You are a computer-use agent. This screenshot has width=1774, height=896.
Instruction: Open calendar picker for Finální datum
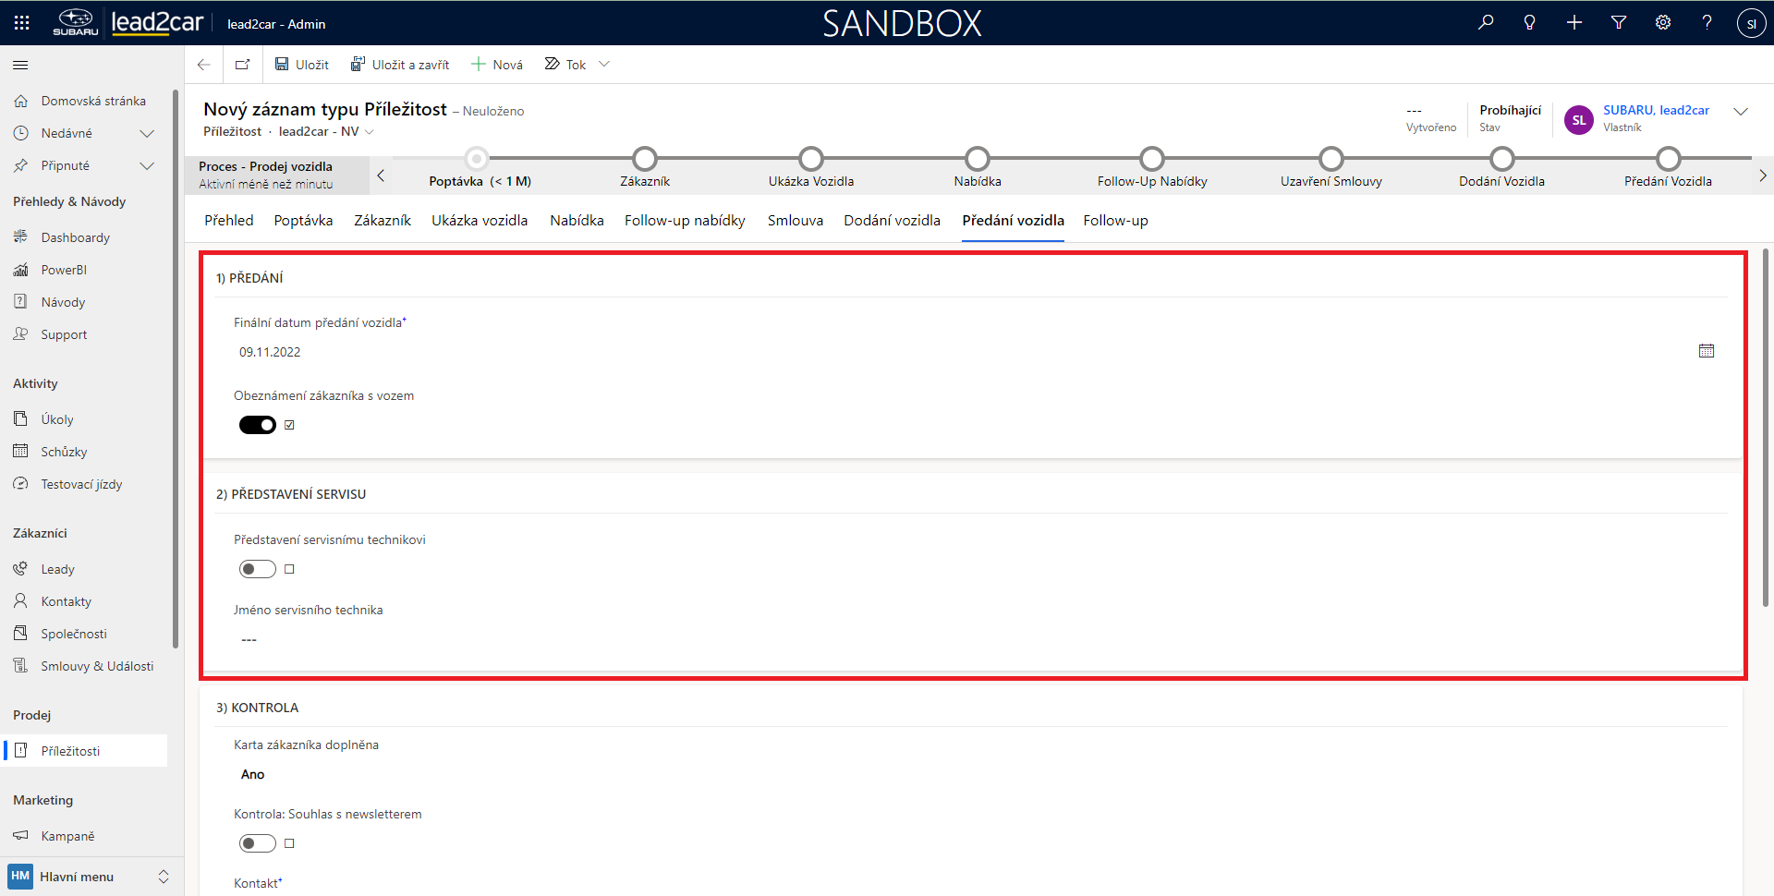[1706, 351]
